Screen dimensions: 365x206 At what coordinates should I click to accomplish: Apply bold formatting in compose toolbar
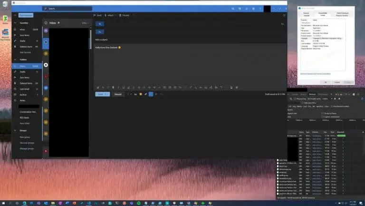pos(113,88)
